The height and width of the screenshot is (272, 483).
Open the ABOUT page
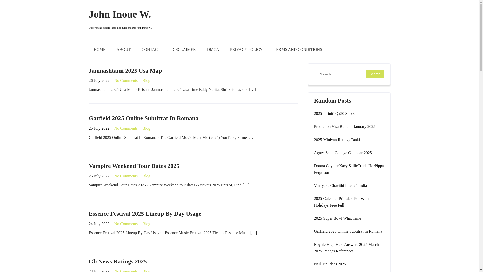tap(124, 50)
